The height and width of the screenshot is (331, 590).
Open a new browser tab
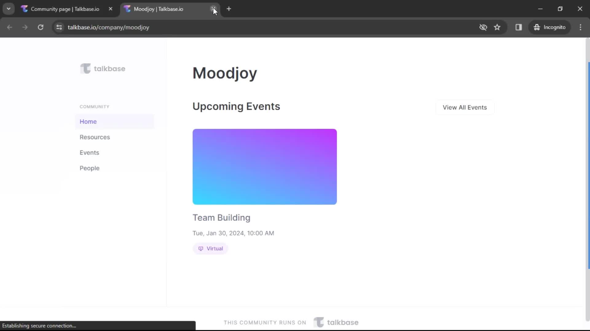pyautogui.click(x=229, y=9)
